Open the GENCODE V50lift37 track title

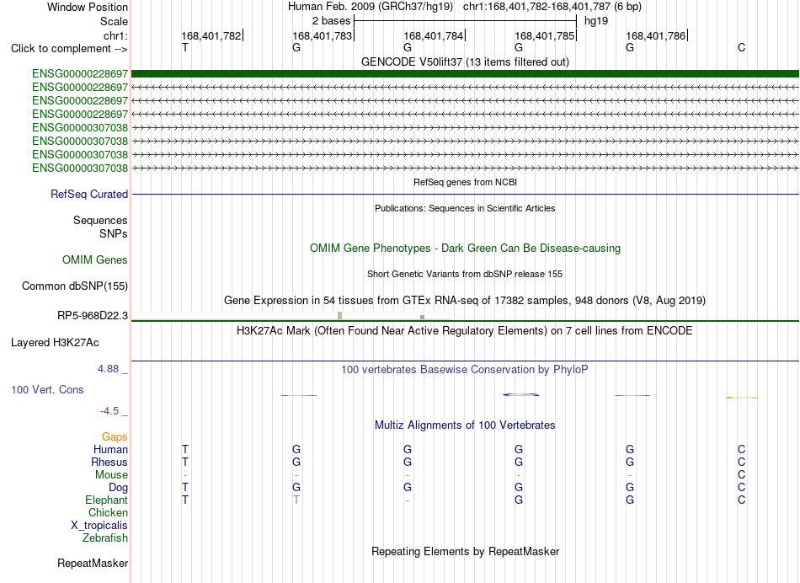pyautogui.click(x=465, y=62)
